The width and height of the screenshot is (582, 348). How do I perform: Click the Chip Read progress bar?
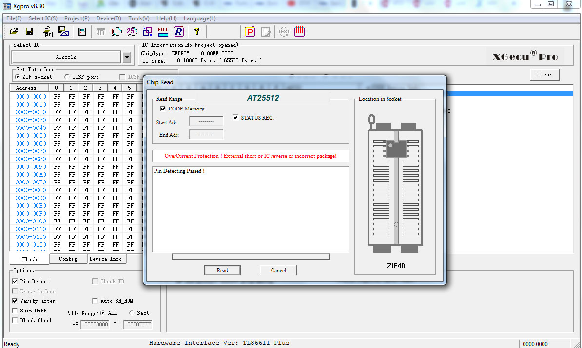251,256
